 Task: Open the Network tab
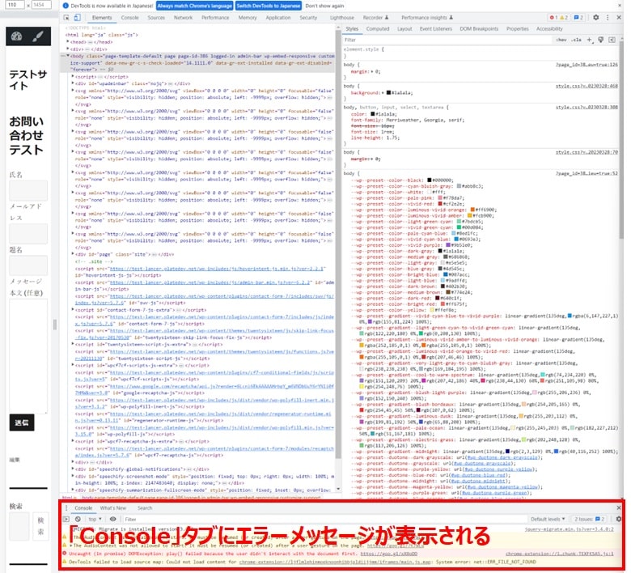(183, 18)
